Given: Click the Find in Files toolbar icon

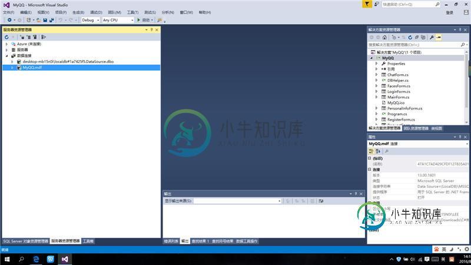Looking at the screenshot, I should (x=160, y=20).
